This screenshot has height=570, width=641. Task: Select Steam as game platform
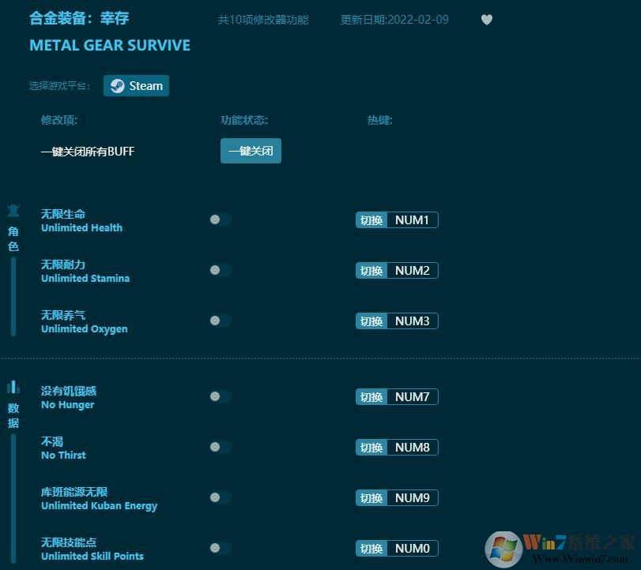click(136, 86)
